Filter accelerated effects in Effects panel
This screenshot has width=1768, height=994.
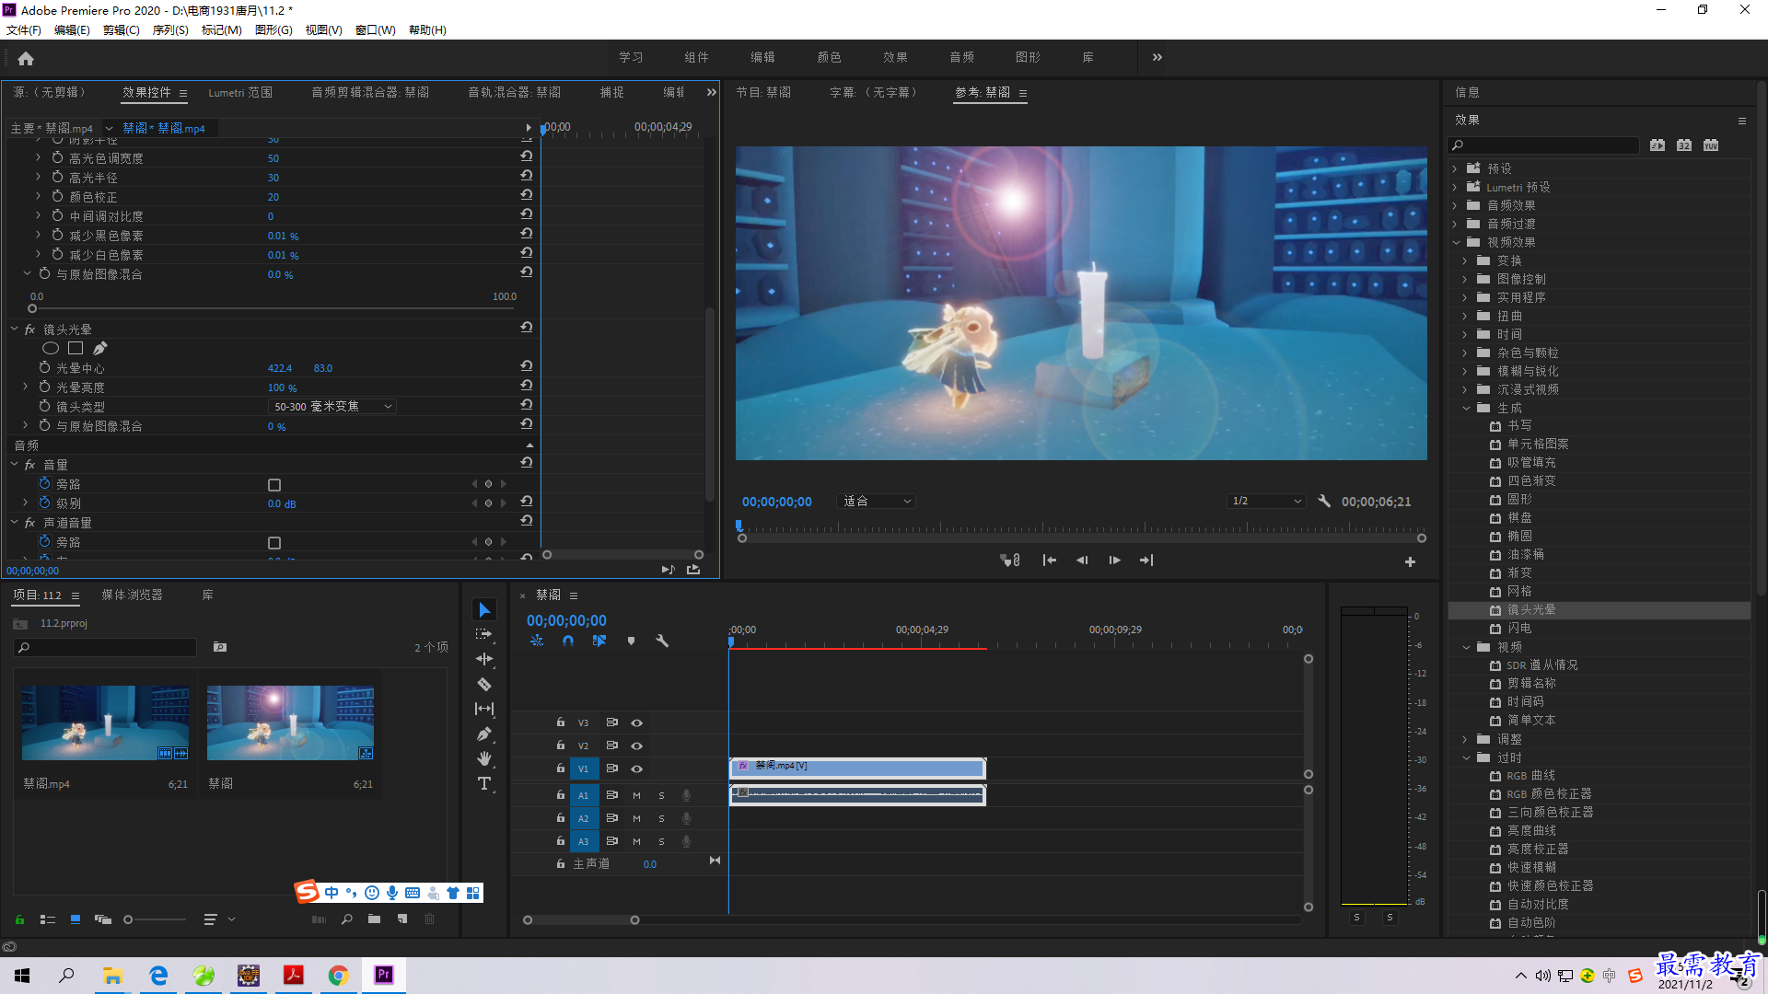pos(1657,145)
